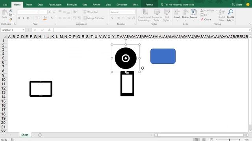Screen dimensions: 252x141
Task: Switch to the Formulas tab
Action: coord(72,5)
